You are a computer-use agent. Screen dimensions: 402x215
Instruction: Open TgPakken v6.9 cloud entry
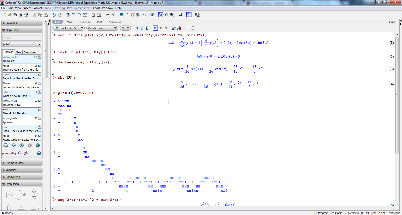click(22, 103)
